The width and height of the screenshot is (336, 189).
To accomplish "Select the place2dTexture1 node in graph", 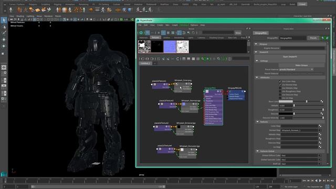I will point(160,86).
